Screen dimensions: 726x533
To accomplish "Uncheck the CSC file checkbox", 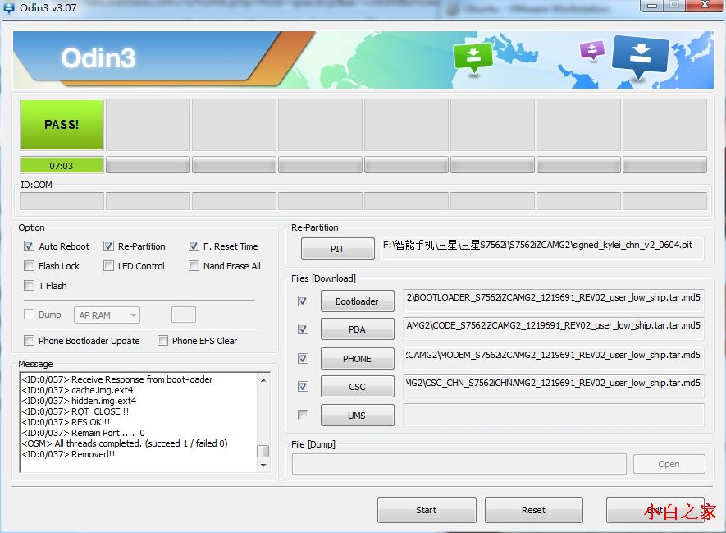I will [x=304, y=386].
